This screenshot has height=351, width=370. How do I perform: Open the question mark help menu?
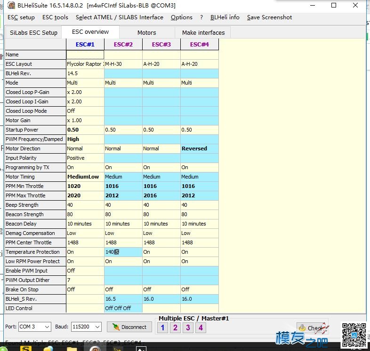201,17
